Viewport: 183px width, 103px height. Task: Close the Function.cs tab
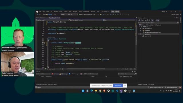point(59,18)
